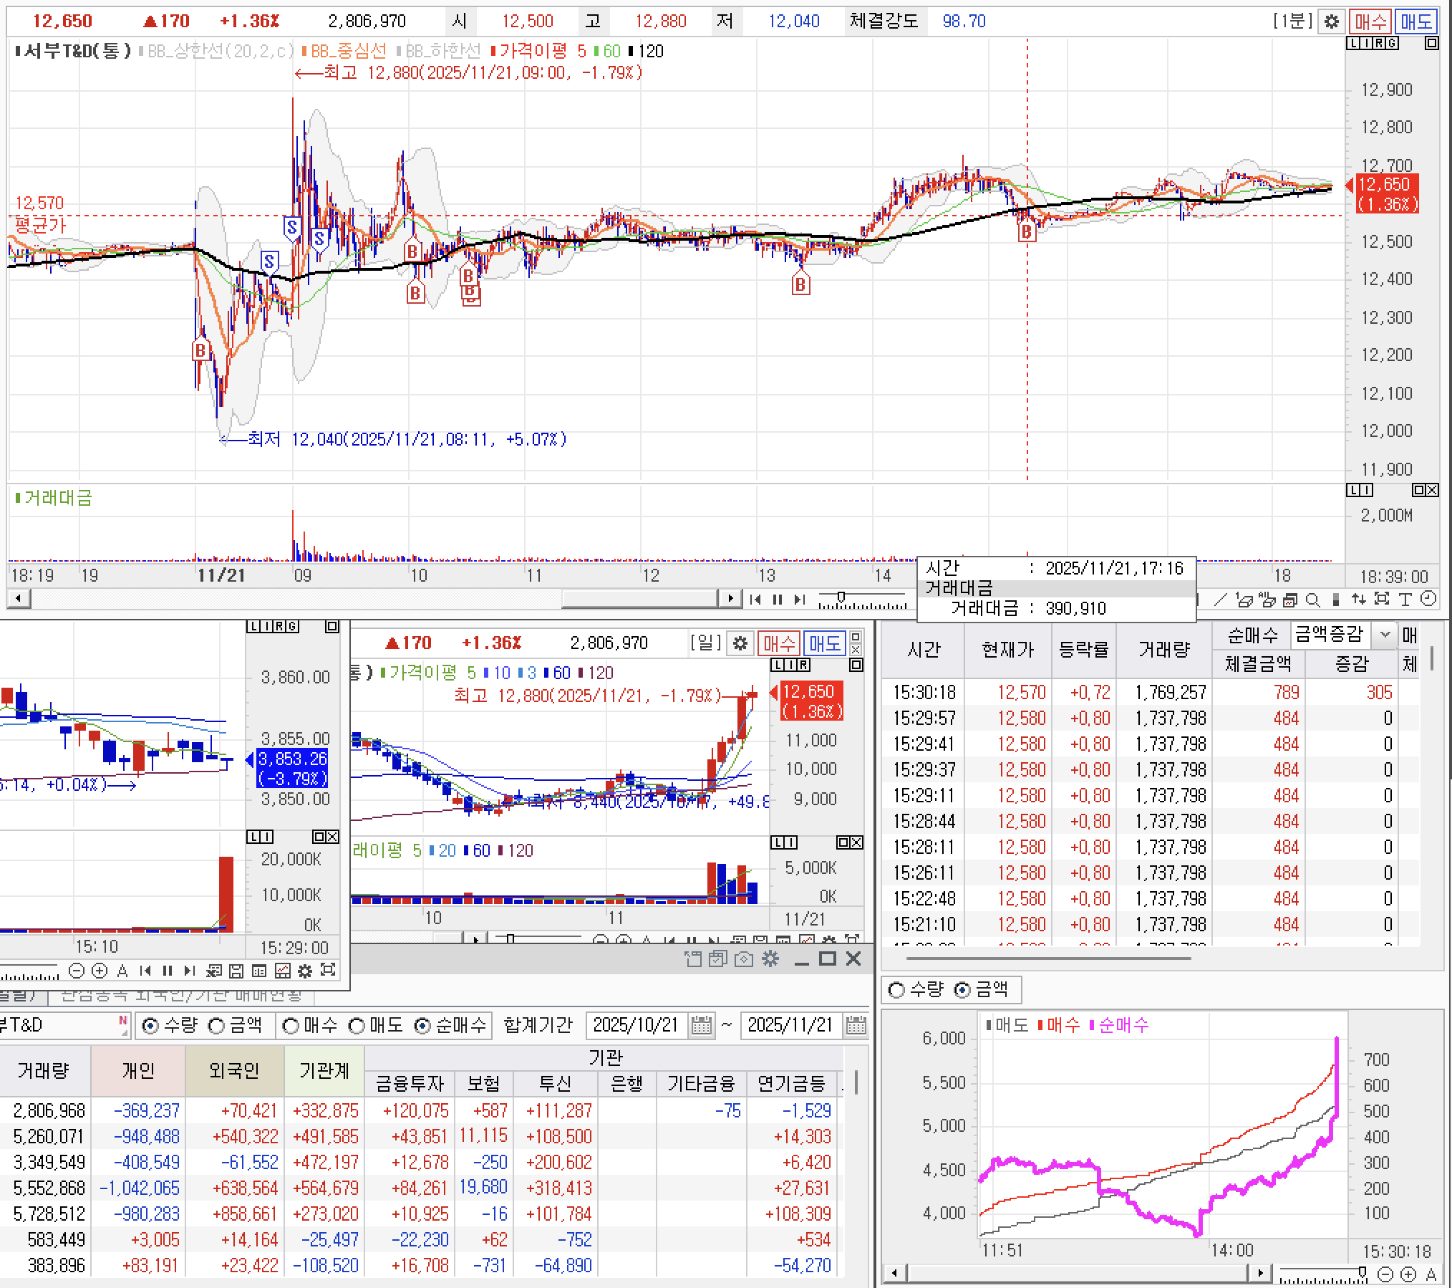Open the 금액증감 dropdown
This screenshot has height=1288, width=1452.
pyautogui.click(x=1385, y=635)
